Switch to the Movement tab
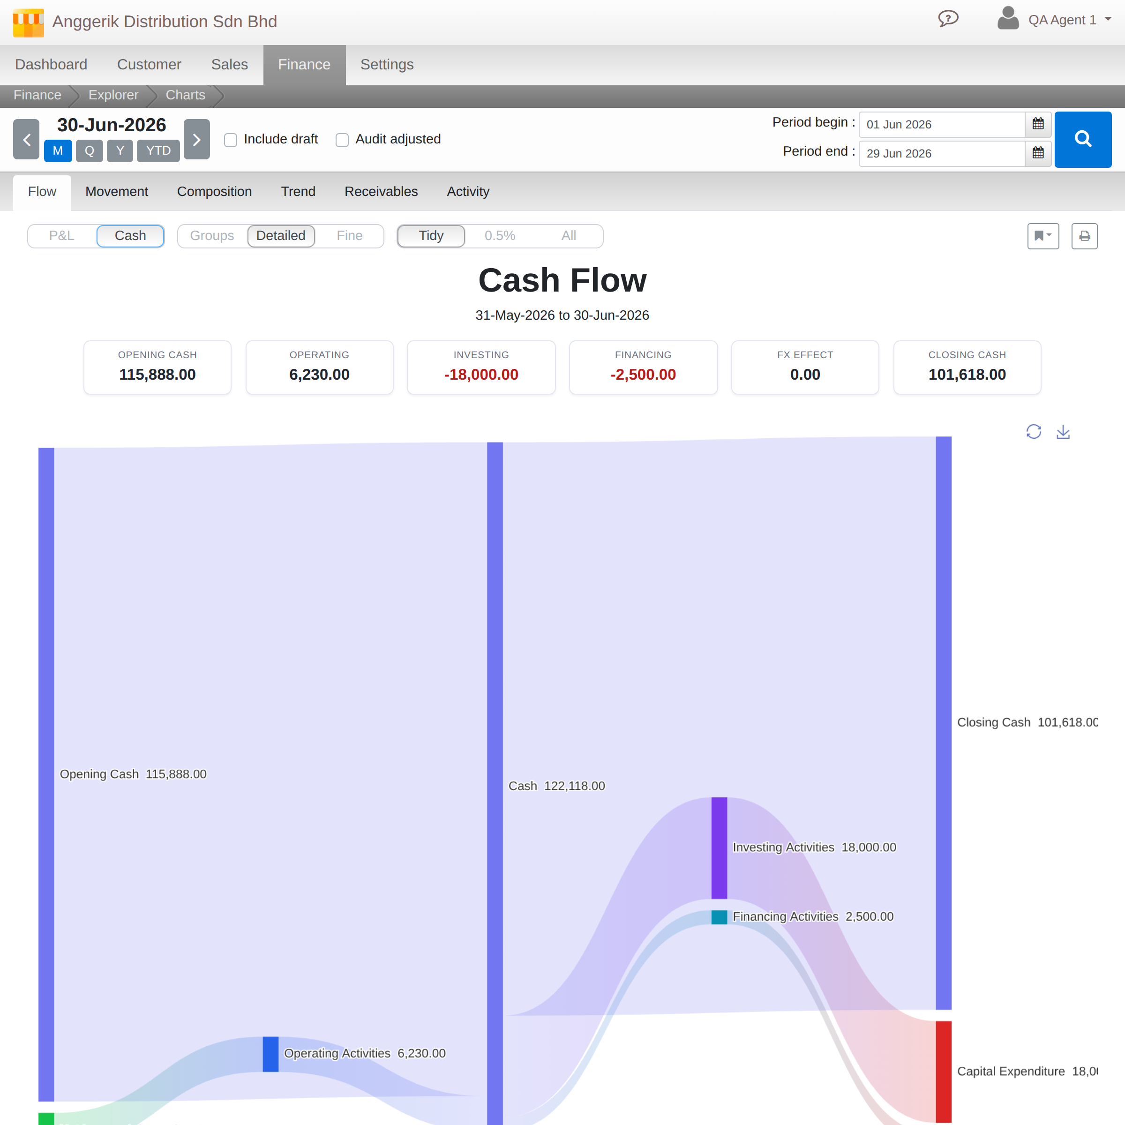The image size is (1125, 1125). pyautogui.click(x=116, y=192)
